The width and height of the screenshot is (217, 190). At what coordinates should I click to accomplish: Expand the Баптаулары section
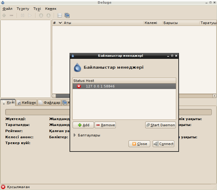(x=87, y=135)
